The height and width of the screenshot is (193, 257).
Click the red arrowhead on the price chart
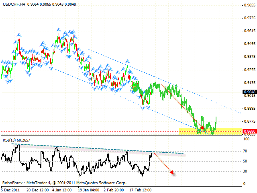[202, 127]
